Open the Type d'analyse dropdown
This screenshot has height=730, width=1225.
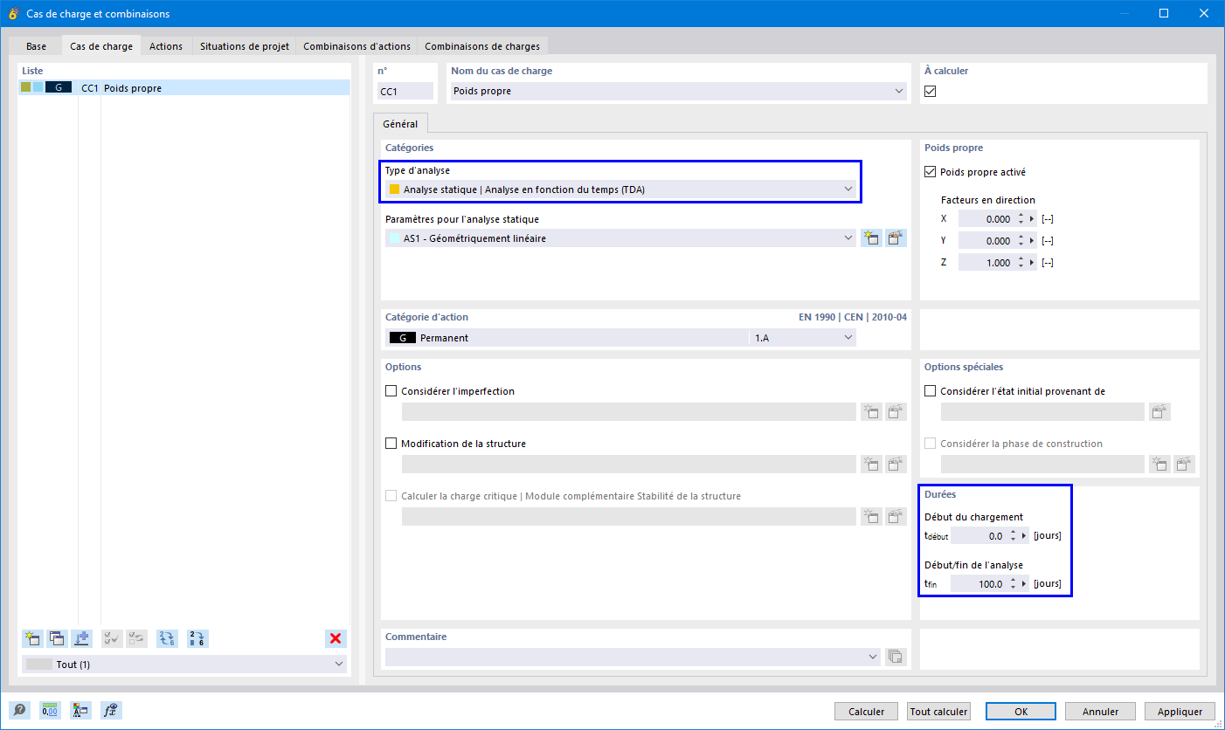tap(848, 189)
